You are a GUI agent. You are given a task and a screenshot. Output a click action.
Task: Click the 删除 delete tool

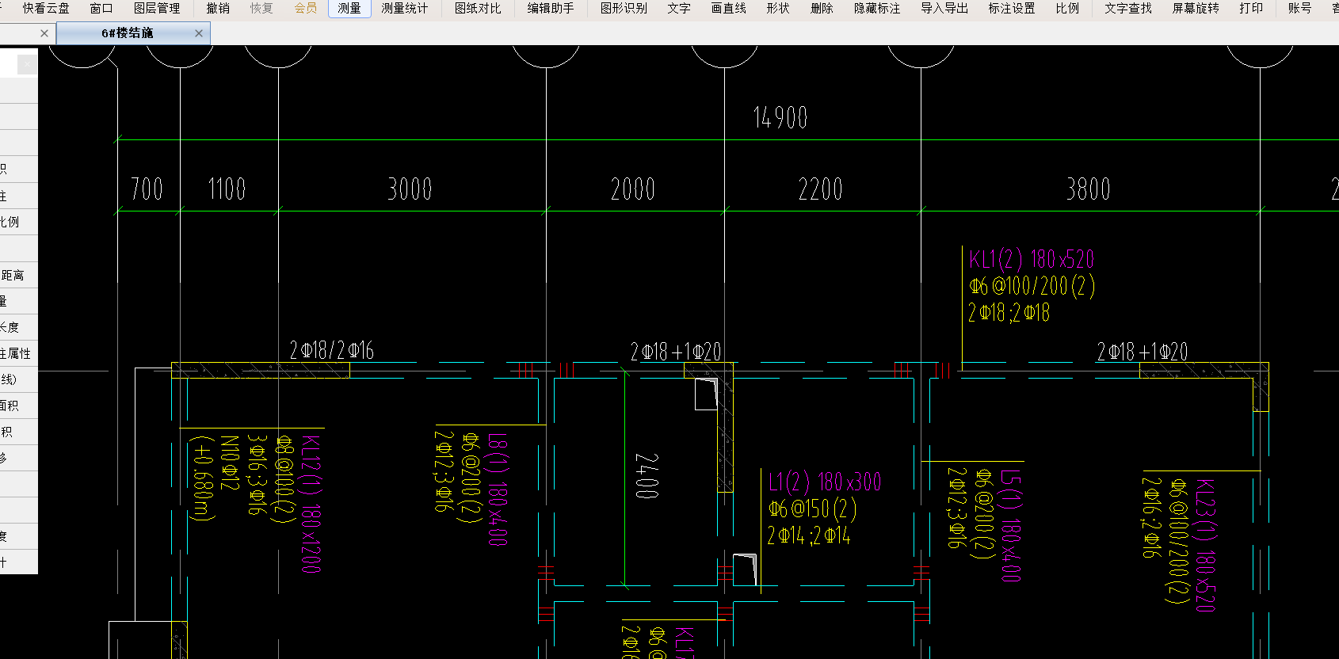(x=822, y=8)
